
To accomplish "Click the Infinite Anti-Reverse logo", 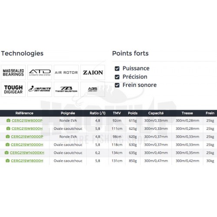I will 39,89.
